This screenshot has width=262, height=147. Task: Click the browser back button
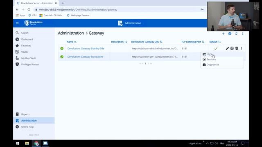point(17,9)
